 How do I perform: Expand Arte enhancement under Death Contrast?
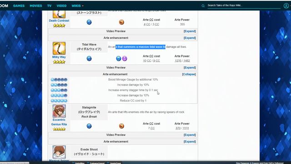coord(190,38)
